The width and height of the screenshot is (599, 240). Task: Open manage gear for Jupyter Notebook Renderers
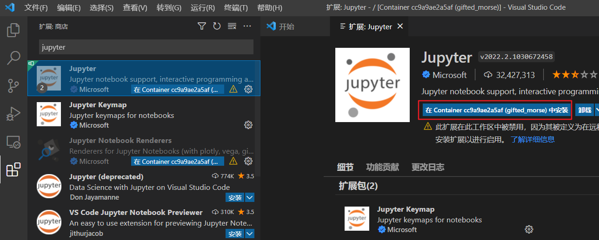248,161
